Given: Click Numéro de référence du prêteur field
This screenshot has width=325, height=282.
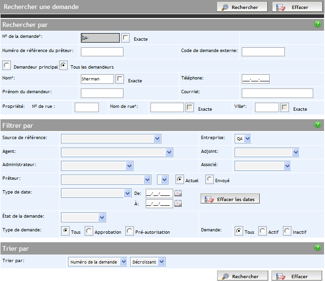Looking at the screenshot, I should tap(102, 52).
